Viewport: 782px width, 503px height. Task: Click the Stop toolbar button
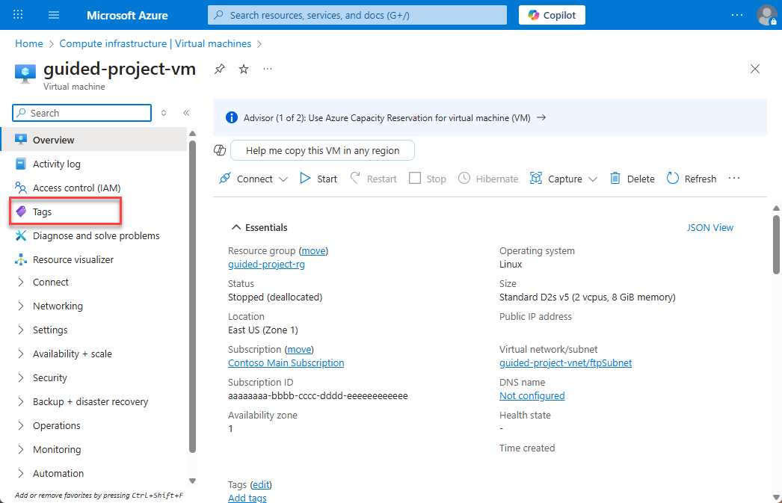pos(428,179)
